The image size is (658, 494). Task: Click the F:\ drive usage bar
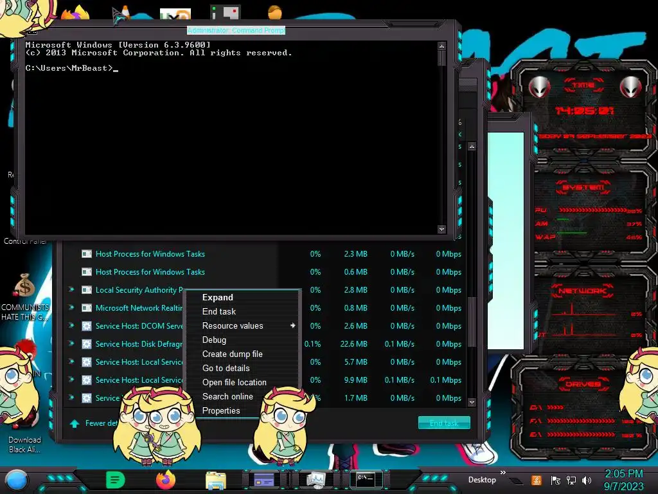[x=581, y=421]
